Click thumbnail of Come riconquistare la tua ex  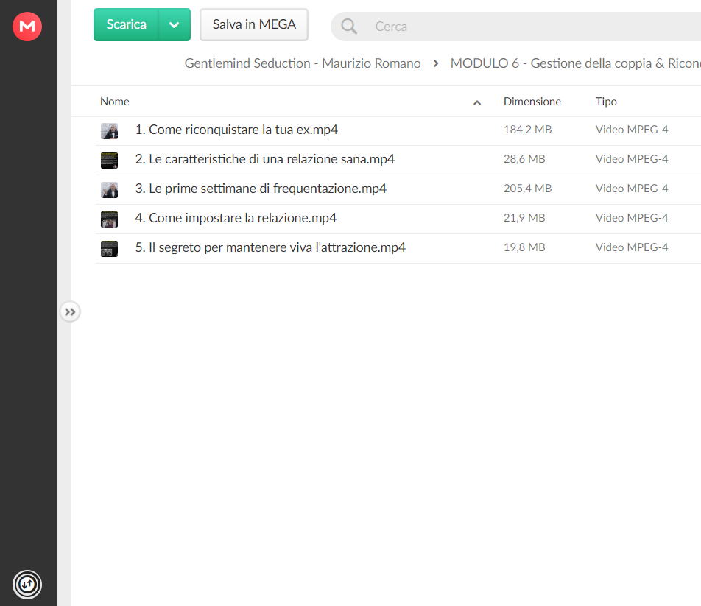click(109, 131)
